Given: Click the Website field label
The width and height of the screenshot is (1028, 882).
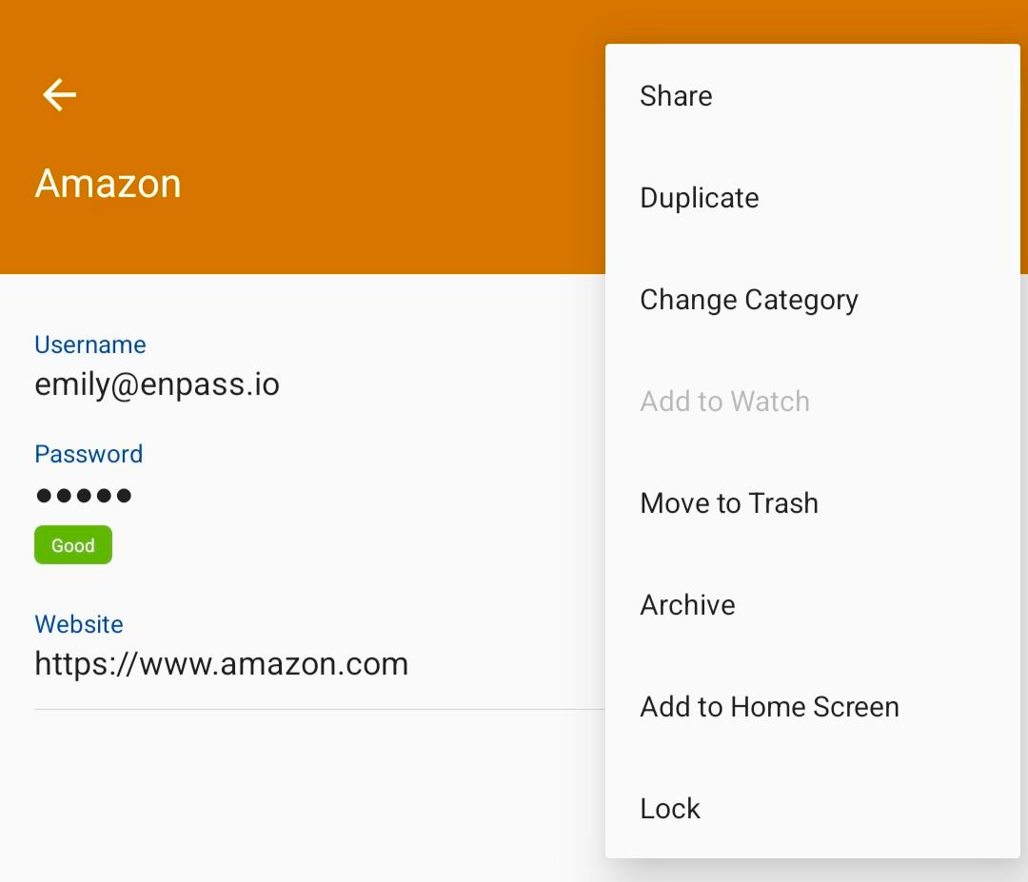Looking at the screenshot, I should pyautogui.click(x=79, y=624).
